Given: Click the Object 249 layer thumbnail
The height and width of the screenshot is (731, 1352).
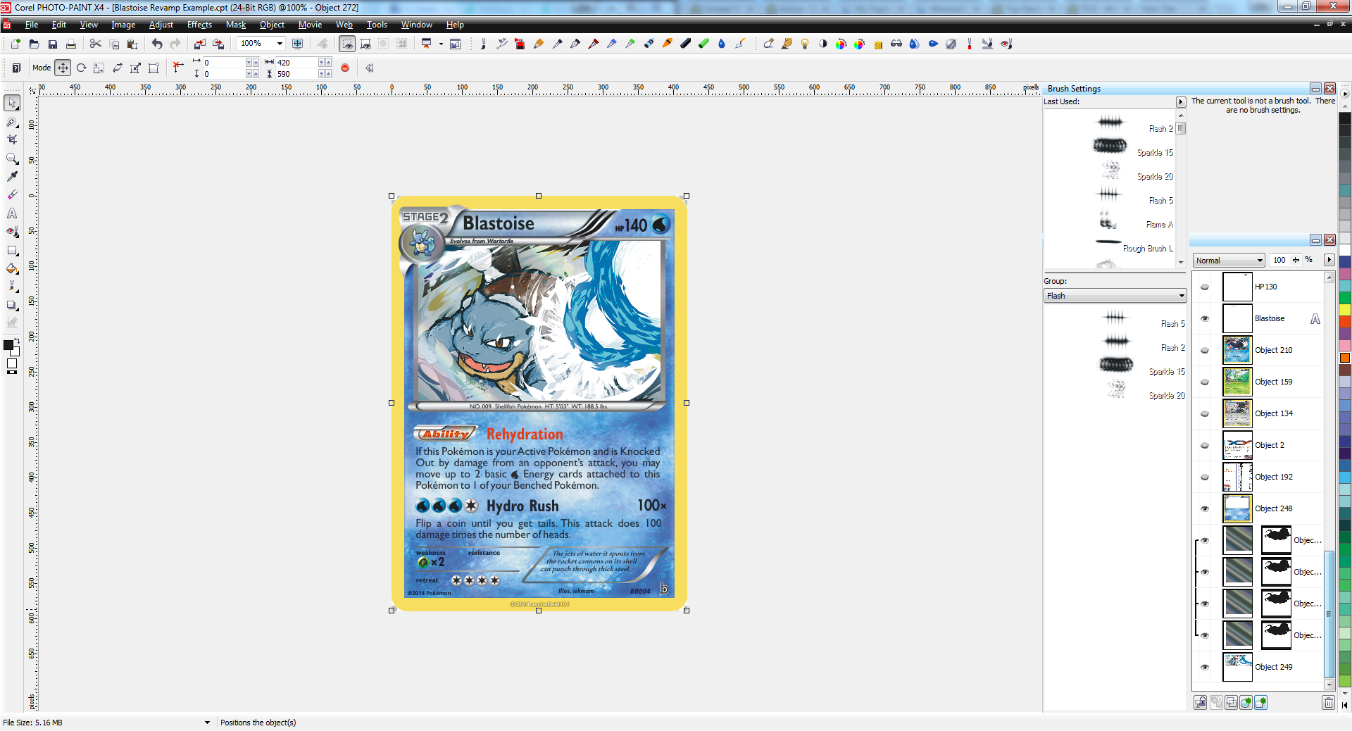Looking at the screenshot, I should tap(1237, 667).
